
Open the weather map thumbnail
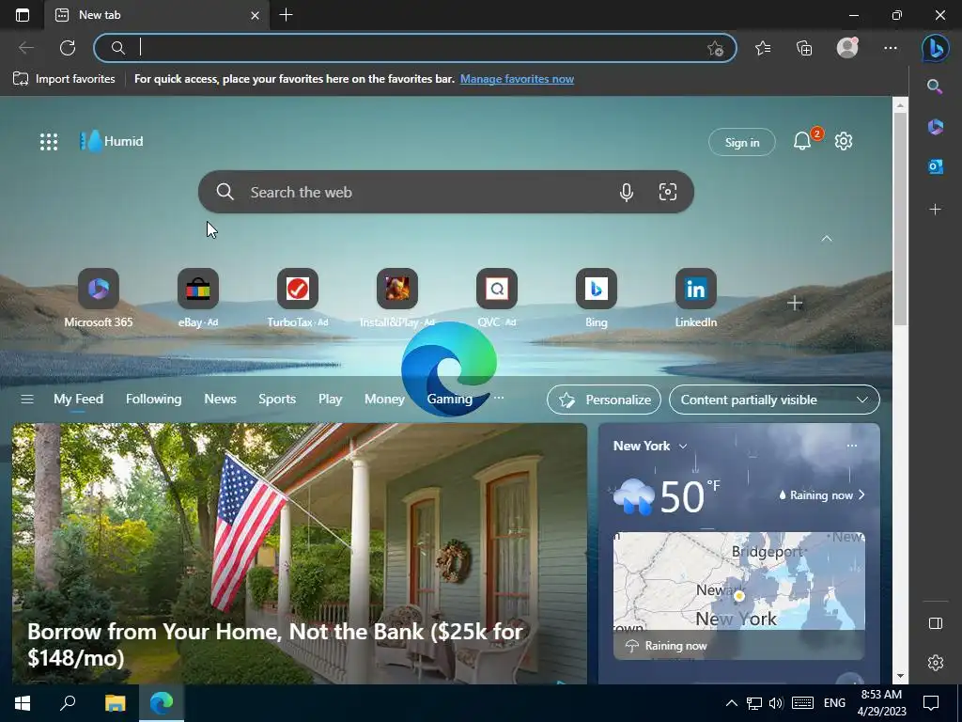(738, 595)
